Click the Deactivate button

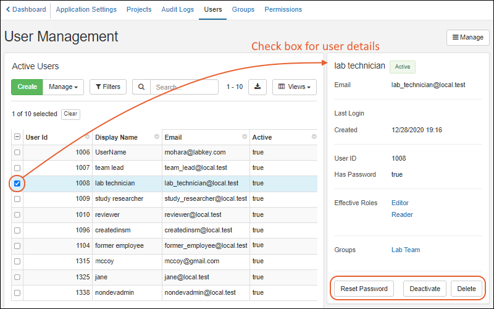pyautogui.click(x=424, y=289)
